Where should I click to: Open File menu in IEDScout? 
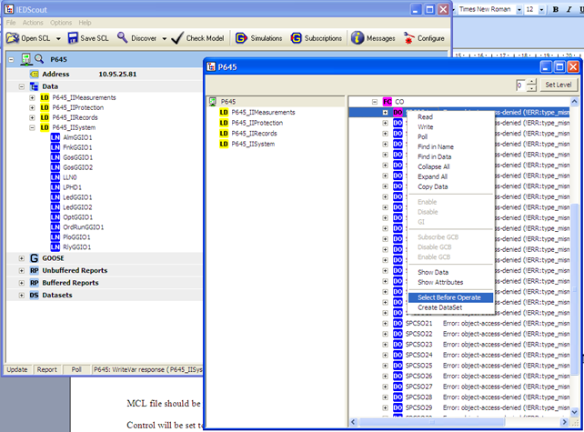(11, 23)
